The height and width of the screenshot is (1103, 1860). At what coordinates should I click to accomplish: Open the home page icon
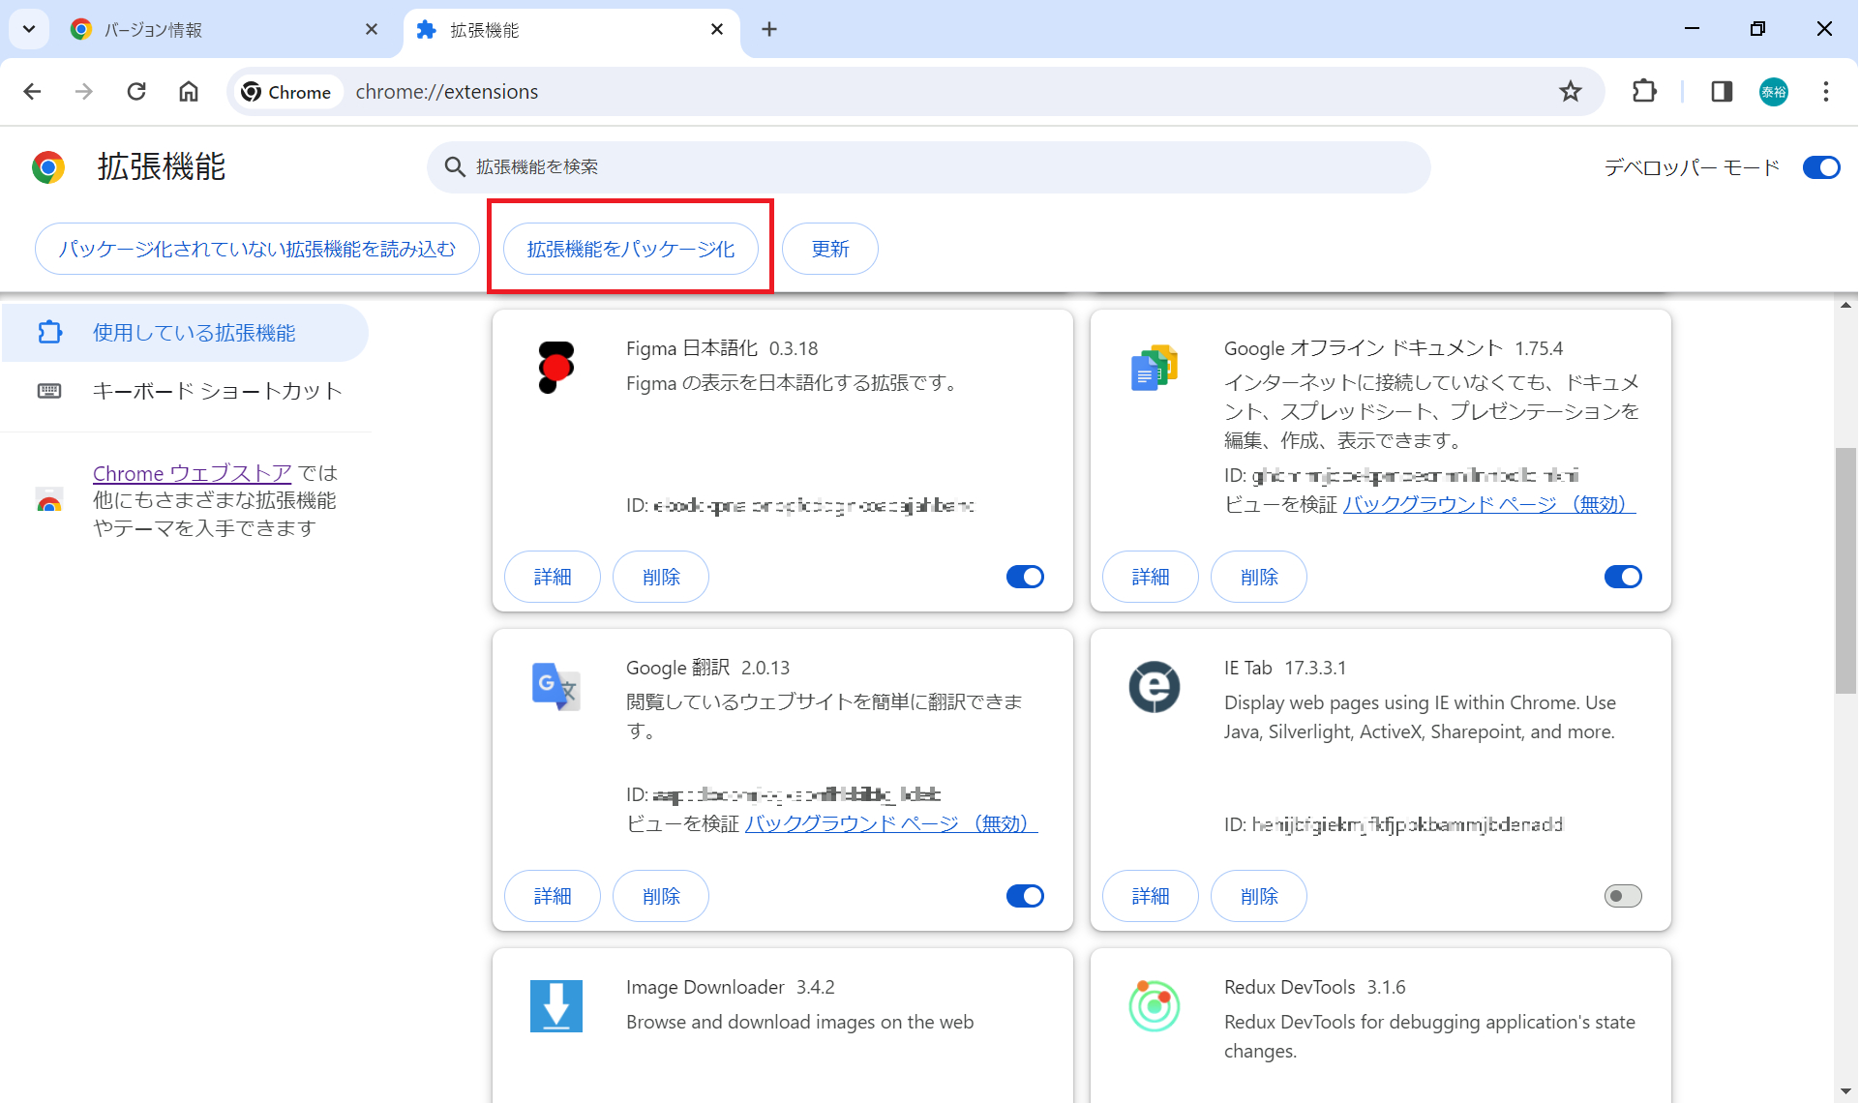click(189, 92)
